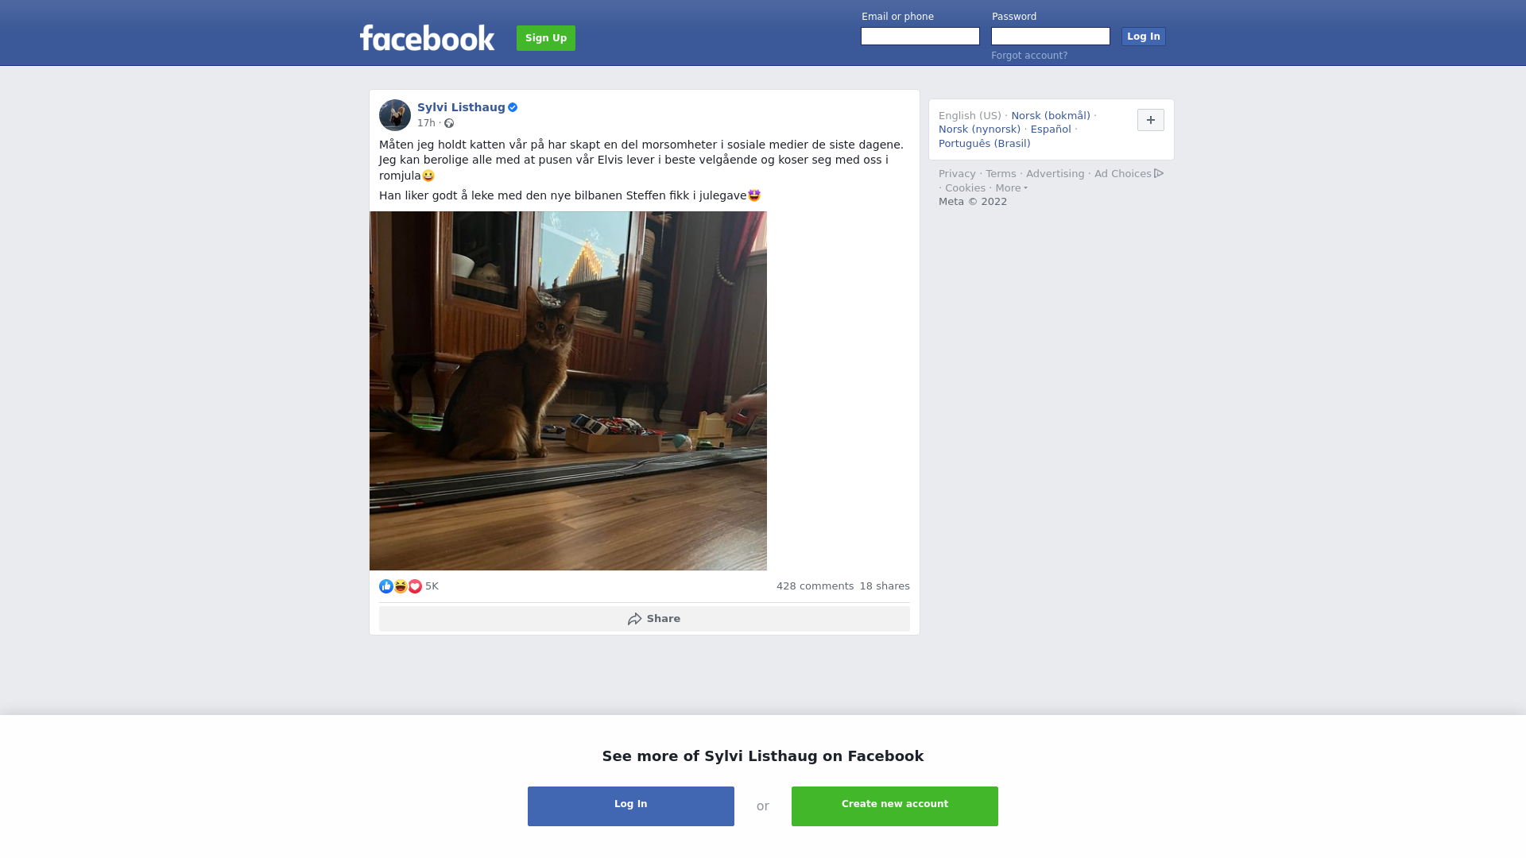Open the Sylvi Listhaug name link
Image resolution: width=1526 pixels, height=858 pixels.
tap(461, 107)
